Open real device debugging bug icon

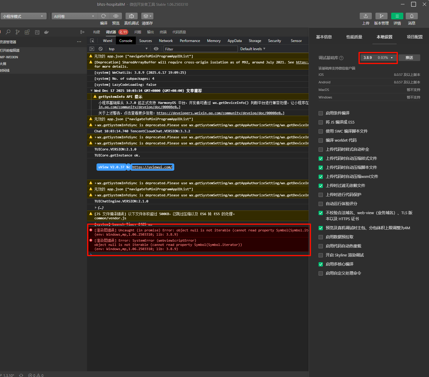click(x=131, y=16)
